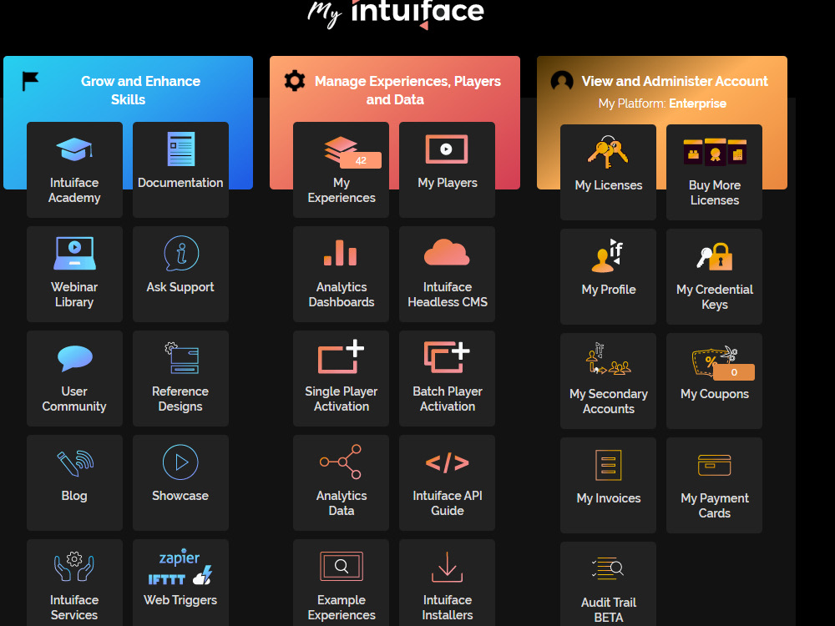
Task: Click the My Players label
Action: (448, 183)
